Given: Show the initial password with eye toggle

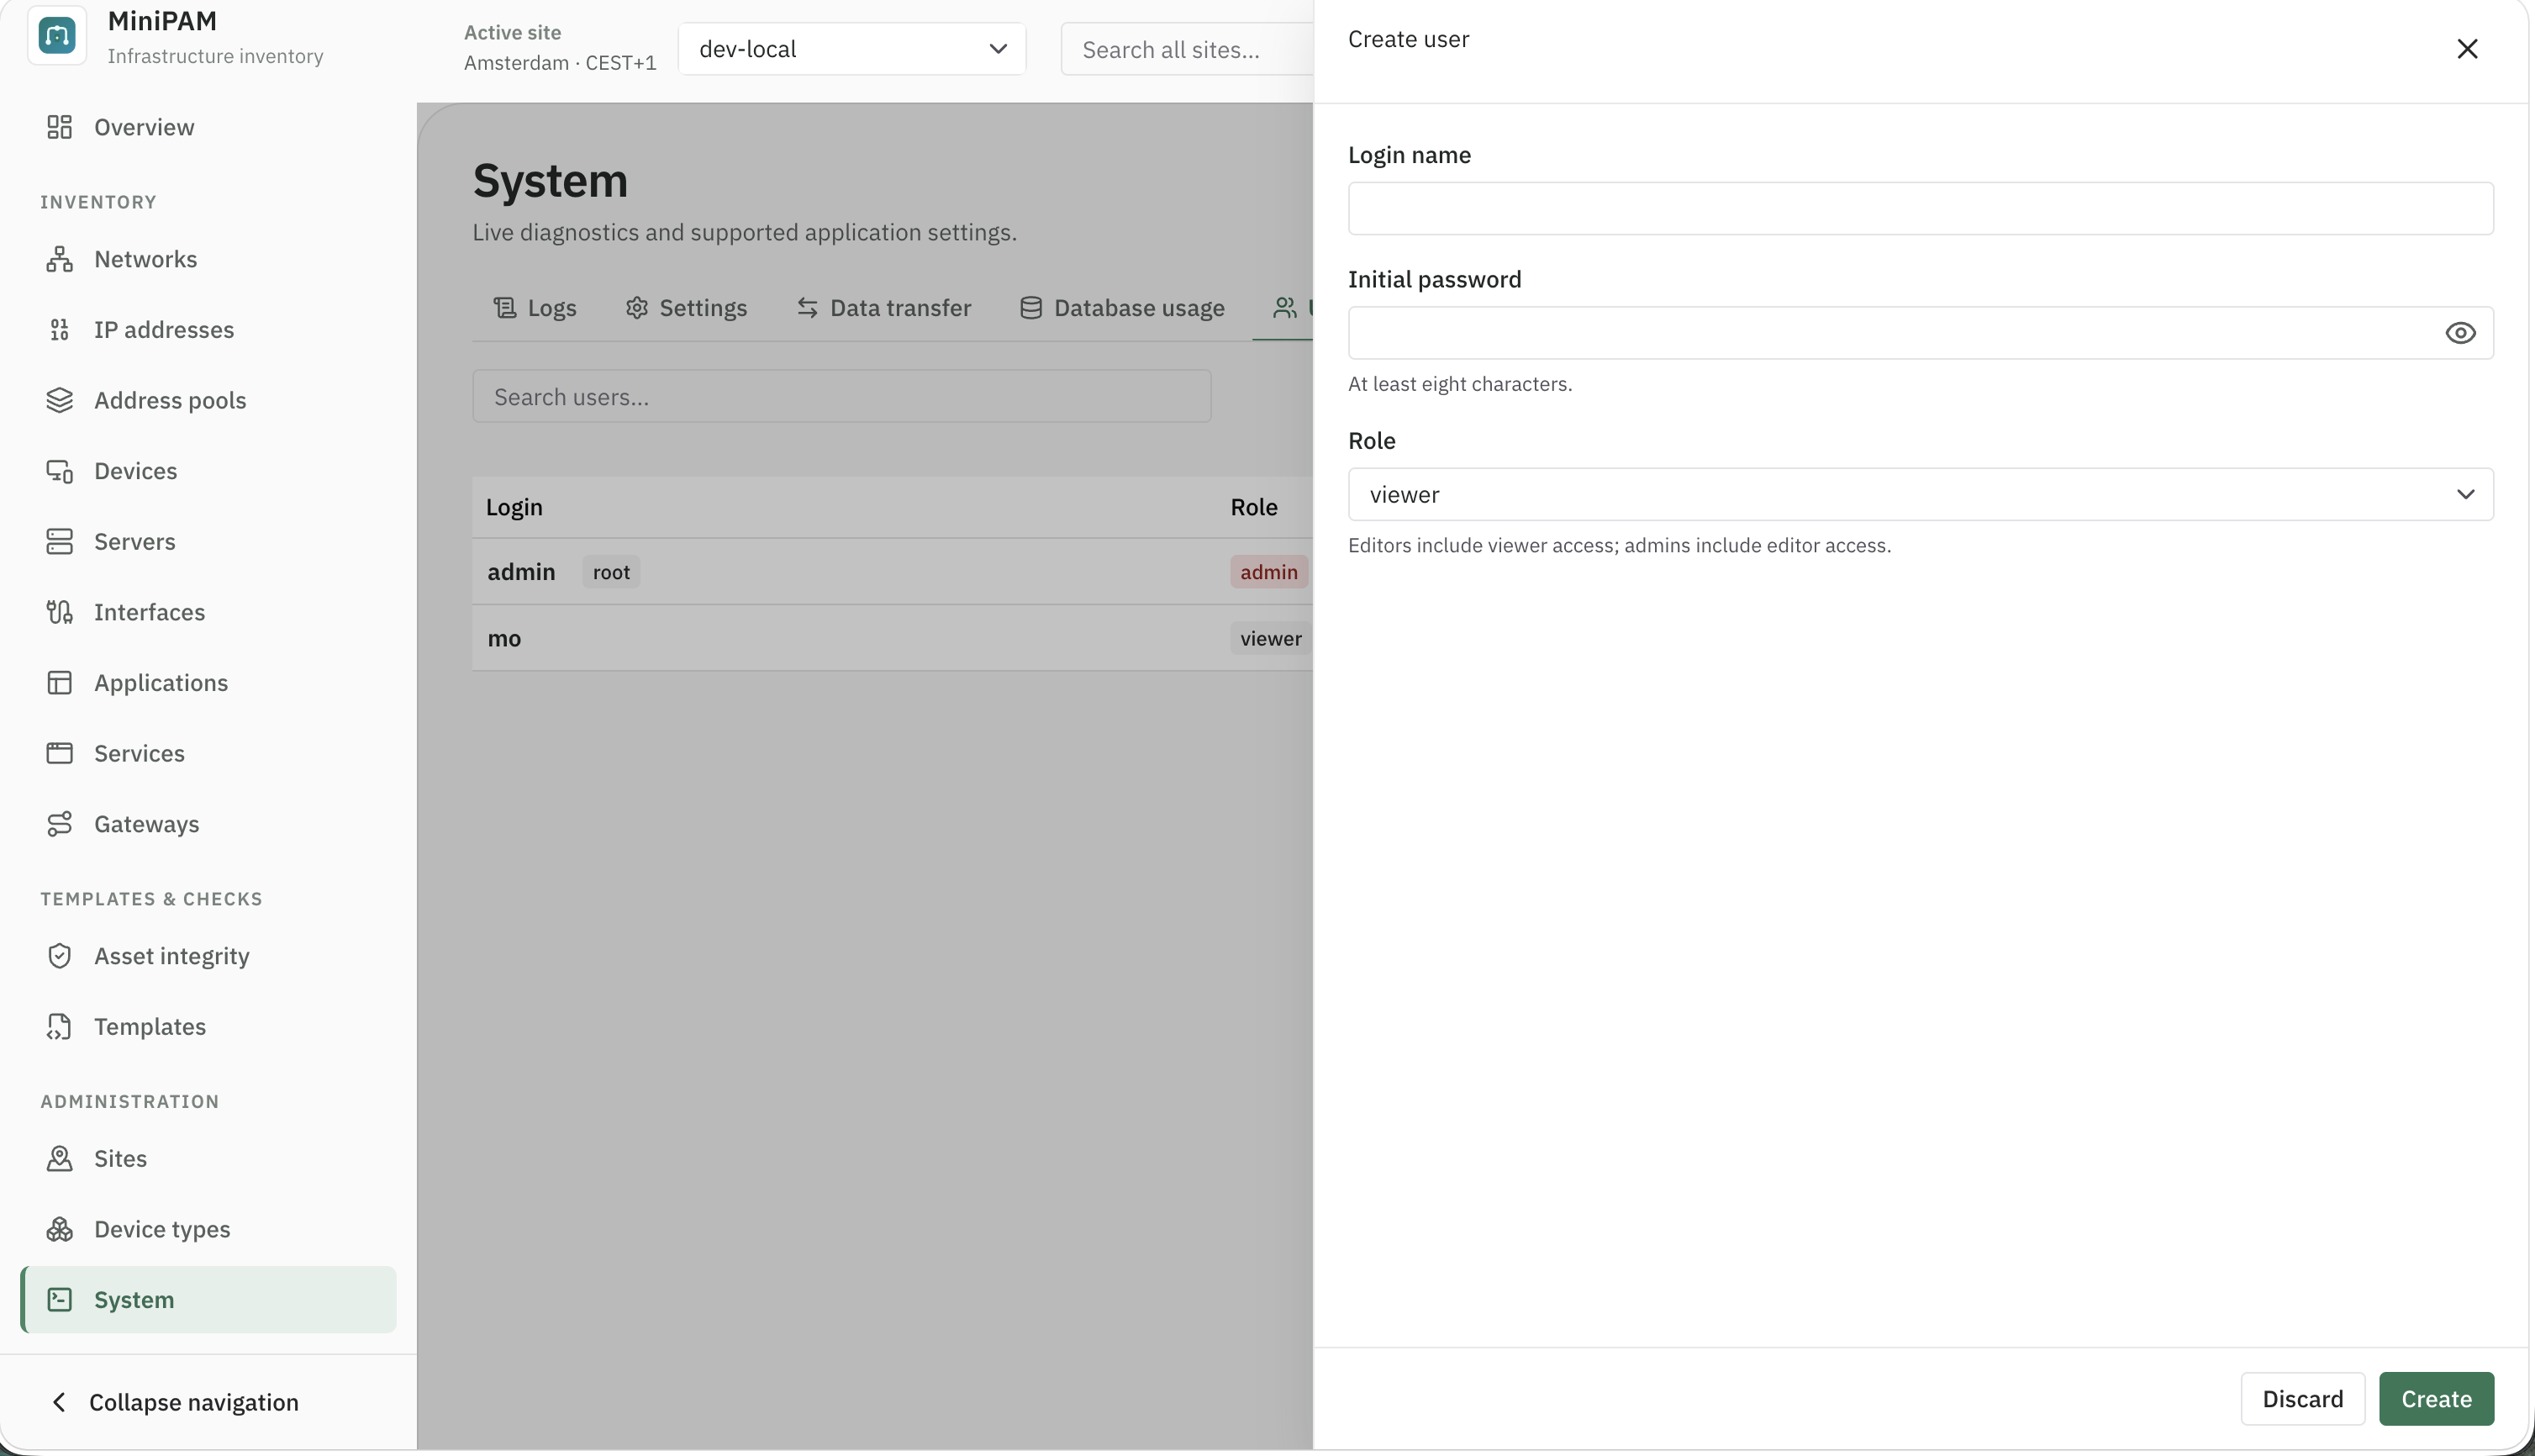Looking at the screenshot, I should click(x=2460, y=333).
